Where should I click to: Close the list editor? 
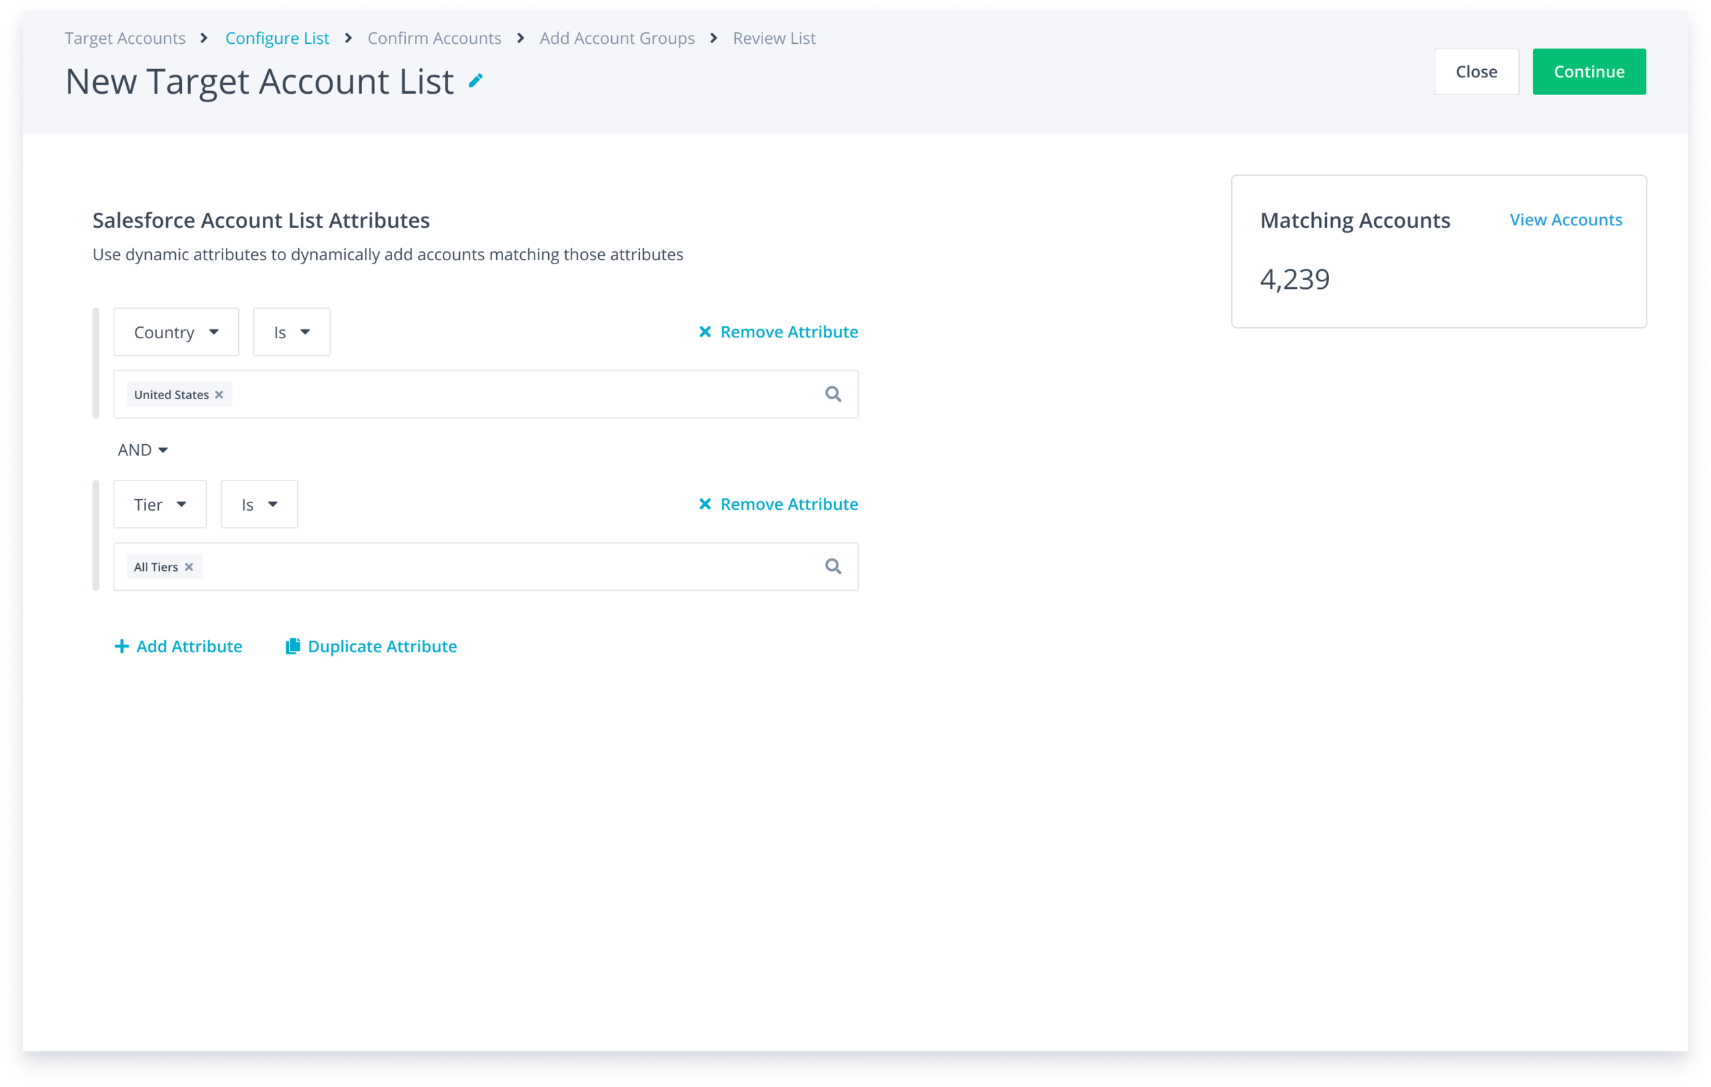pos(1476,72)
